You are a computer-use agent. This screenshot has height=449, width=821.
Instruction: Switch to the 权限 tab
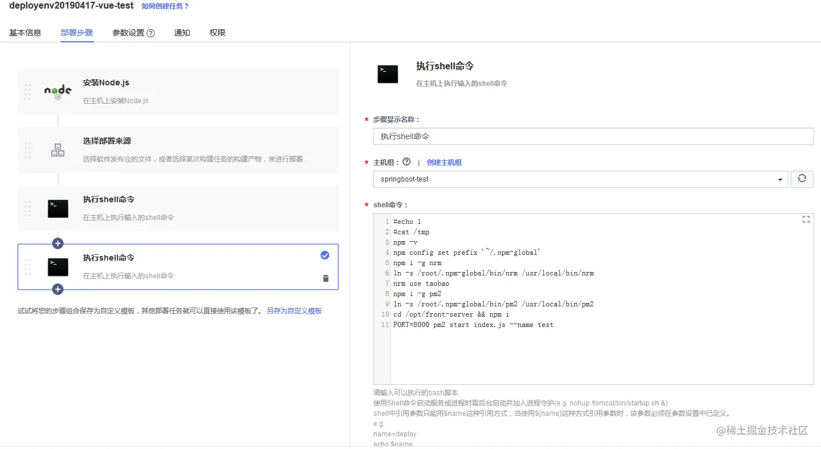216,33
